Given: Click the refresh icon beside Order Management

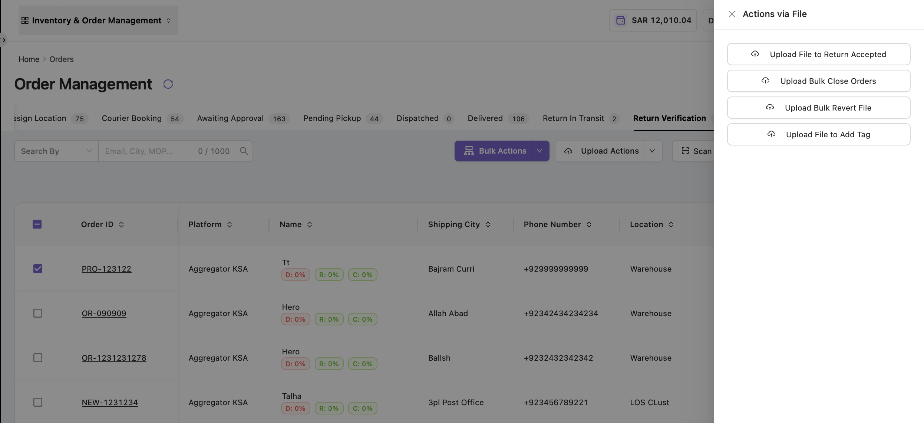Looking at the screenshot, I should 168,84.
